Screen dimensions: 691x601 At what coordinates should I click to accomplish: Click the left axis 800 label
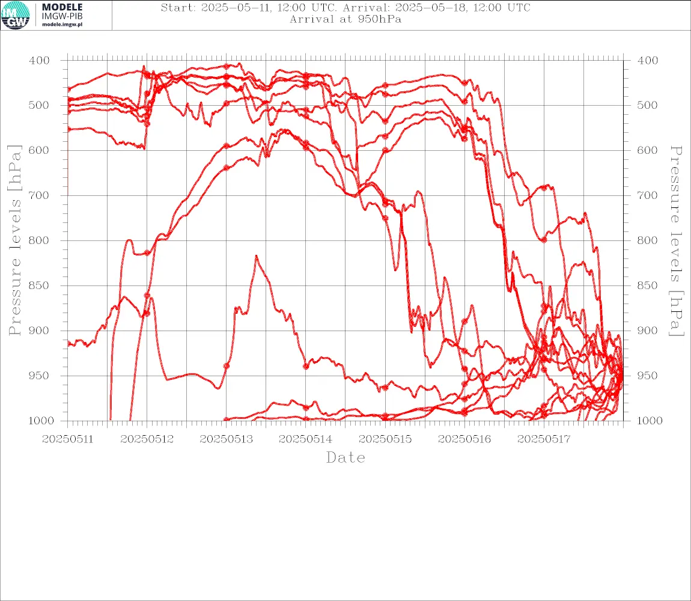pyautogui.click(x=39, y=241)
